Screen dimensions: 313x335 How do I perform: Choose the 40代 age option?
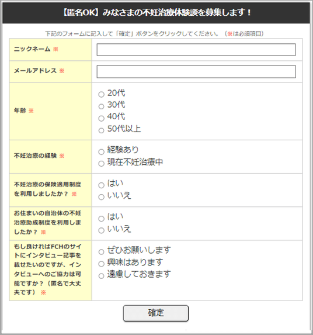[102, 118]
